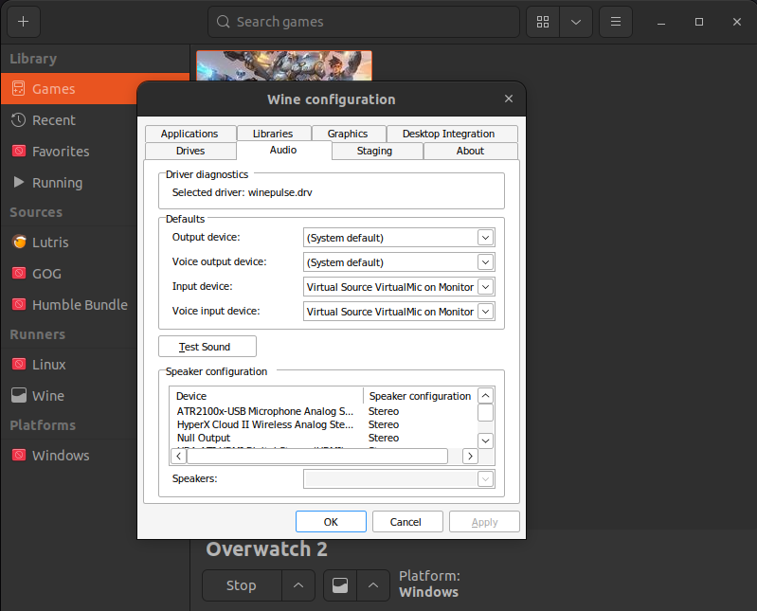Open the view options dropdown arrow

coord(576,22)
